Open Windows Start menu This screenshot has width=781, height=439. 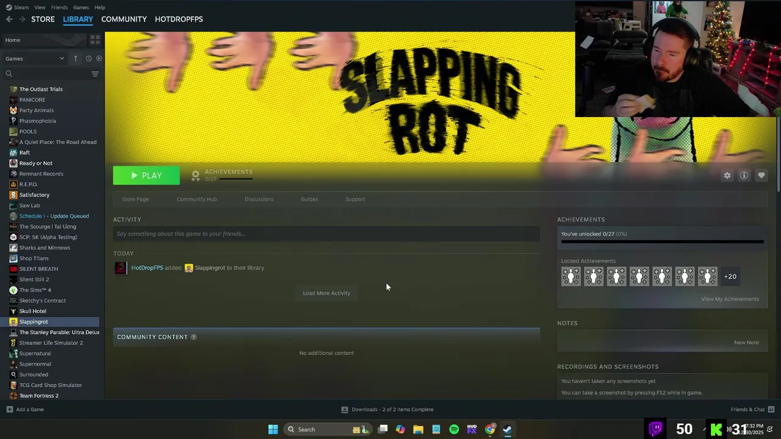point(273,429)
